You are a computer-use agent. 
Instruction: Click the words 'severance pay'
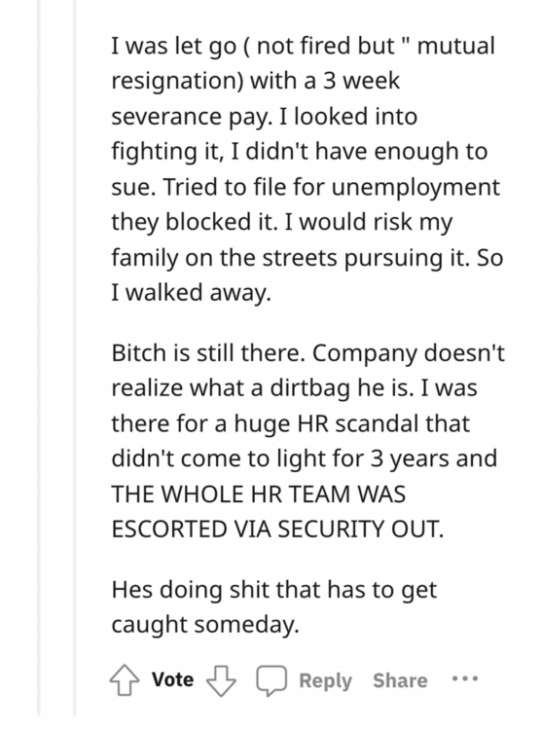coord(191,118)
